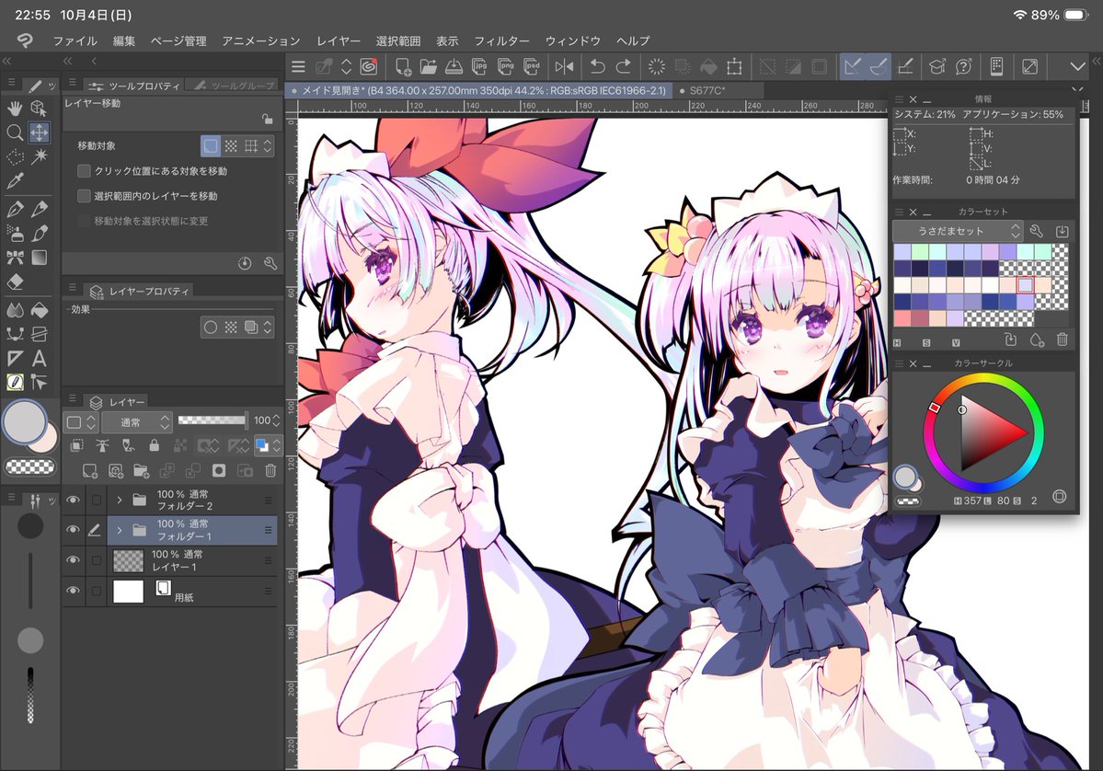Select the Auto Select magic wand tool
Image resolution: width=1103 pixels, height=771 pixels.
pos(40,155)
